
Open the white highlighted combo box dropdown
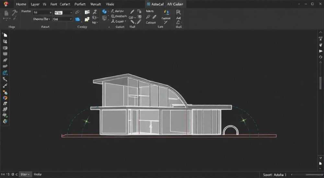[63, 13]
